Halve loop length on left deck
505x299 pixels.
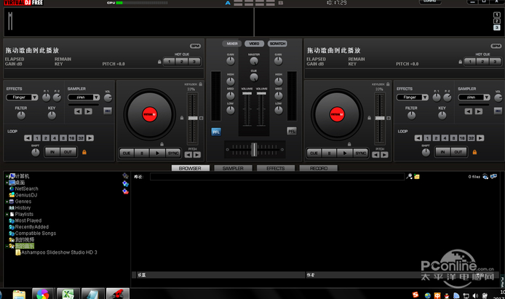[28, 138]
